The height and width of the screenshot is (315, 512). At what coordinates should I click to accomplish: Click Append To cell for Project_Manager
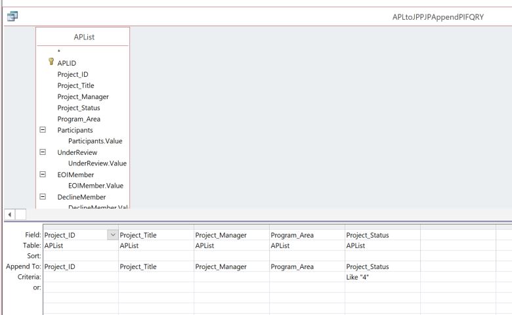click(x=231, y=266)
